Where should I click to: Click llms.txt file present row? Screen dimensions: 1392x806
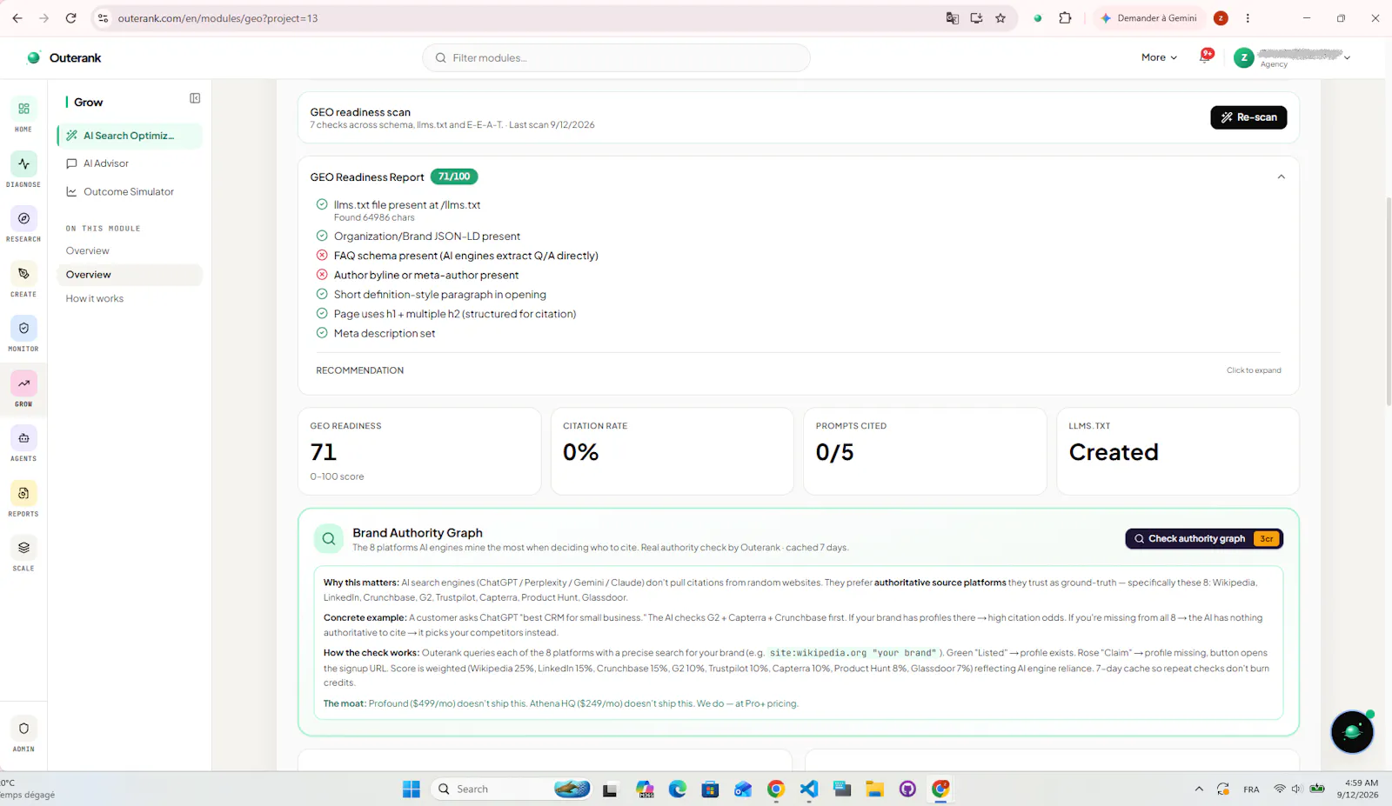398,210
